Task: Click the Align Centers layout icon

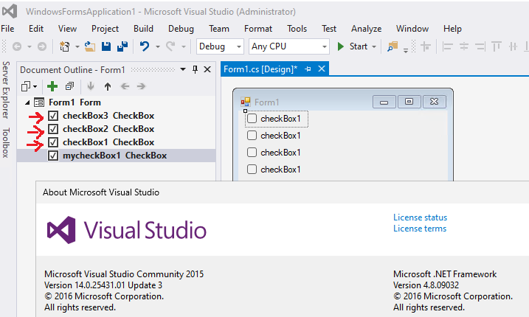Action: pos(464,46)
